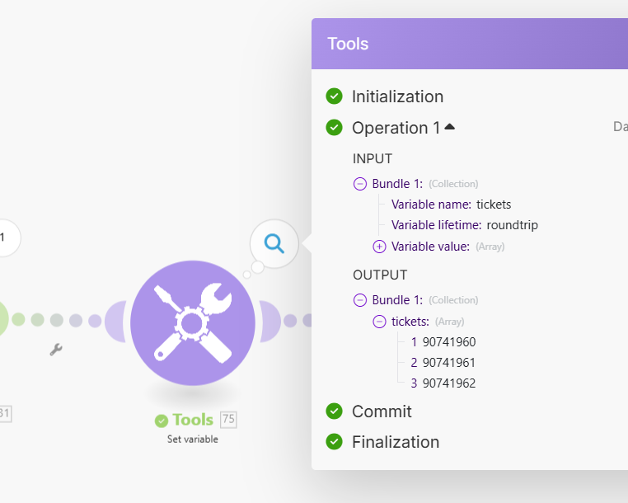
Task: Expand the Variable value array
Action: pyautogui.click(x=379, y=246)
